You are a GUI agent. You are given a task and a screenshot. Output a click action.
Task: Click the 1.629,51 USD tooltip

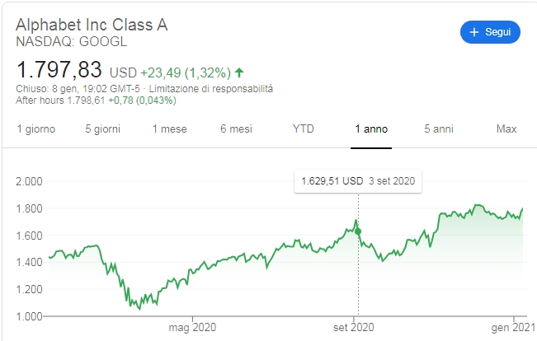point(358,181)
